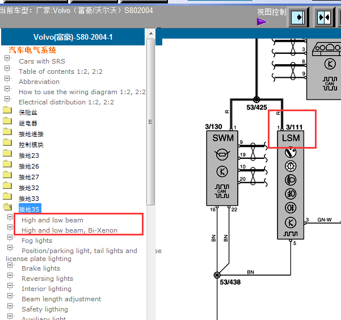Click document icon beside Abbreviation
This screenshot has height=320, width=341.
click(x=7, y=79)
